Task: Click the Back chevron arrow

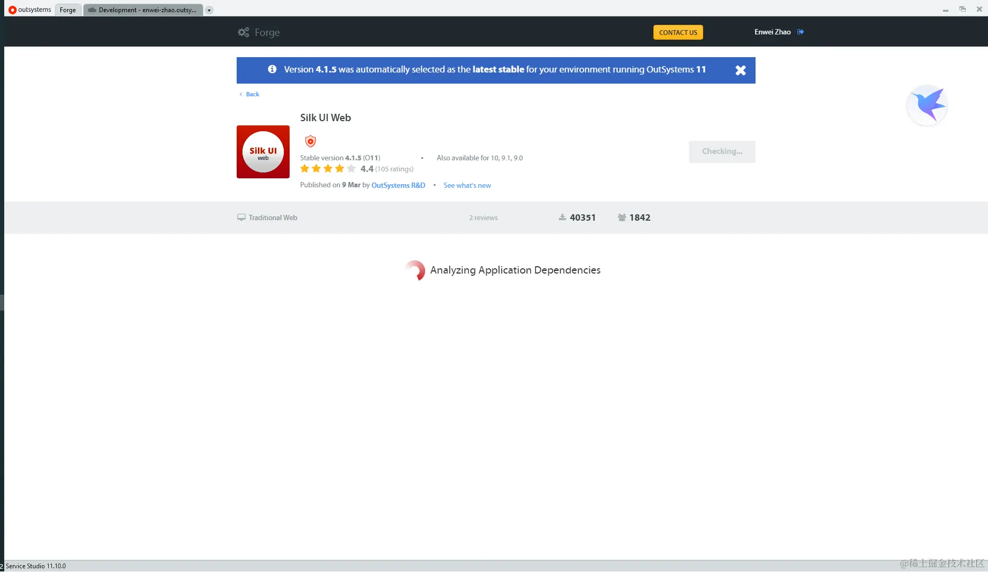Action: [241, 94]
